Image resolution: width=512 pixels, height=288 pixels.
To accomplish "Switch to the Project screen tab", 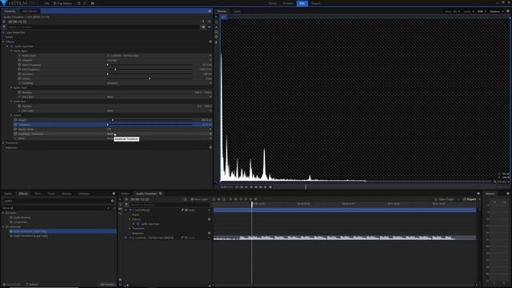I will click(x=288, y=3).
